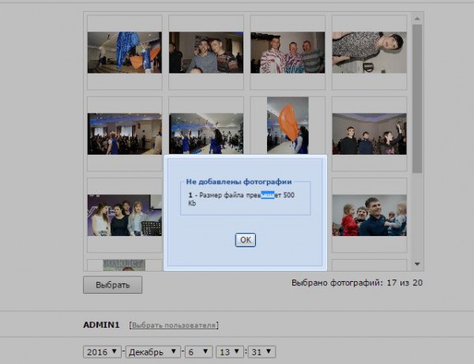
Task: Select the sideways rotated woman portrait thumbnail
Action: coord(369,53)
